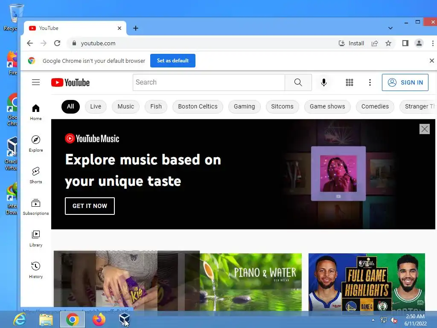This screenshot has height=328, width=437.
Task: Open the YouTube apps grid icon
Action: click(350, 82)
